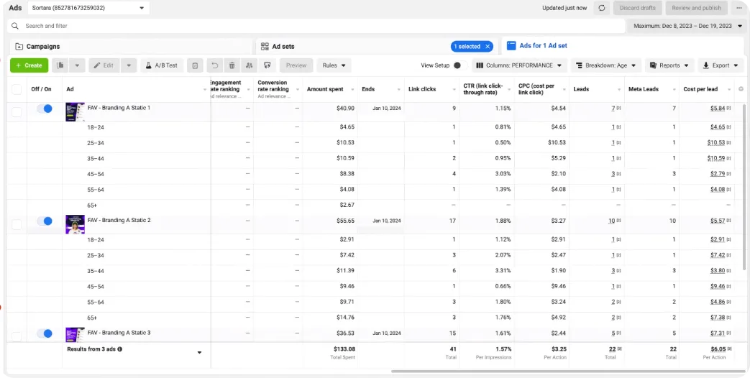Click the info icon beside Results from 3 ads
Viewport: 750px width, 378px height.
pos(119,349)
